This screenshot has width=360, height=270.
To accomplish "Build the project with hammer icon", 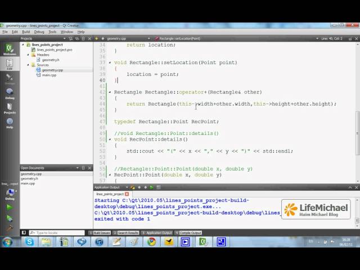I will point(10,228).
